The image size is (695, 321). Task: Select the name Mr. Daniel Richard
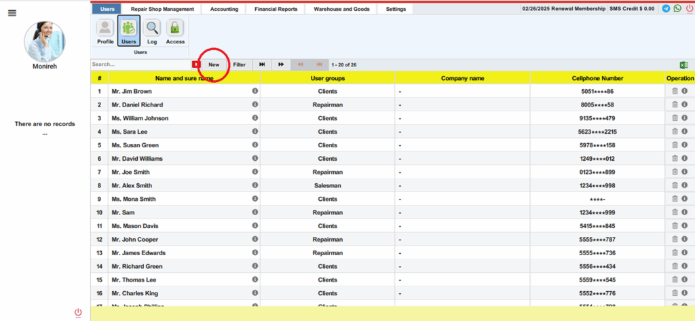(137, 105)
